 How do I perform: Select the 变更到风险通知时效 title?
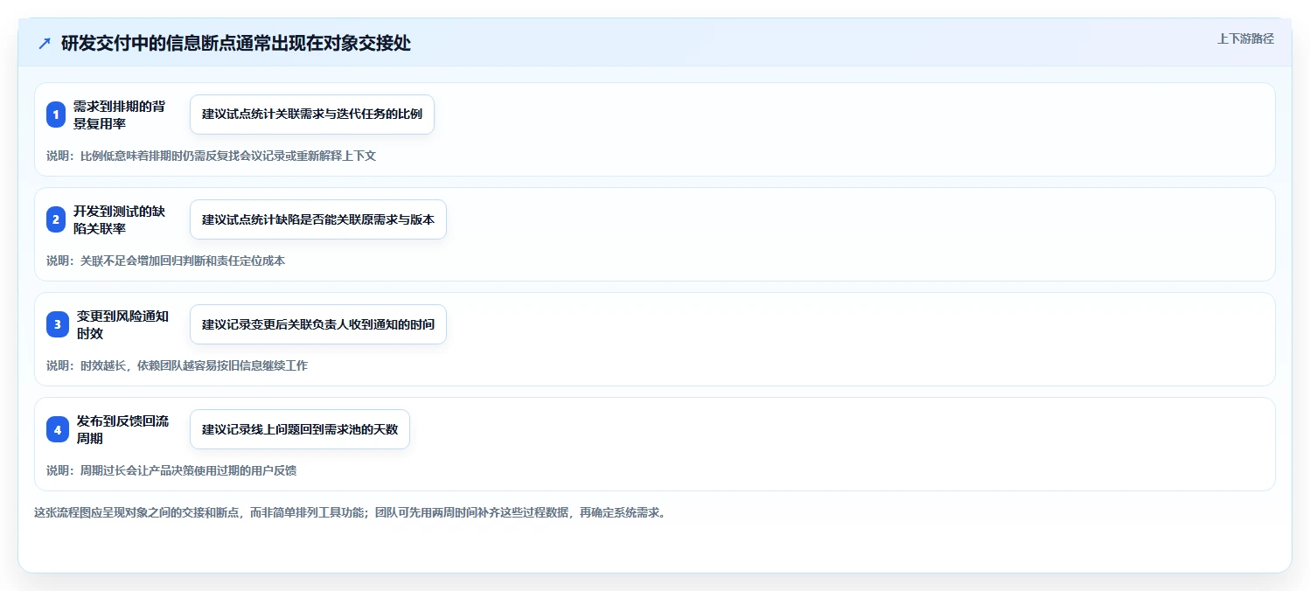(122, 324)
